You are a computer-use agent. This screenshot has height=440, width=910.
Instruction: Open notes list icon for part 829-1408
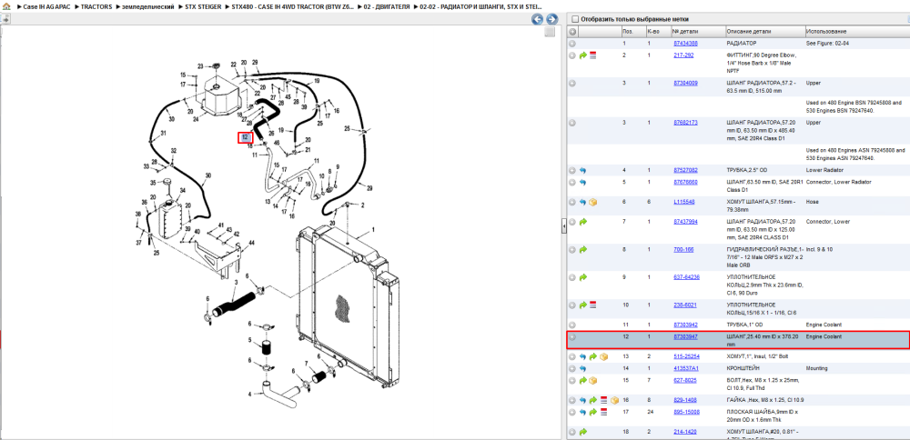click(603, 400)
